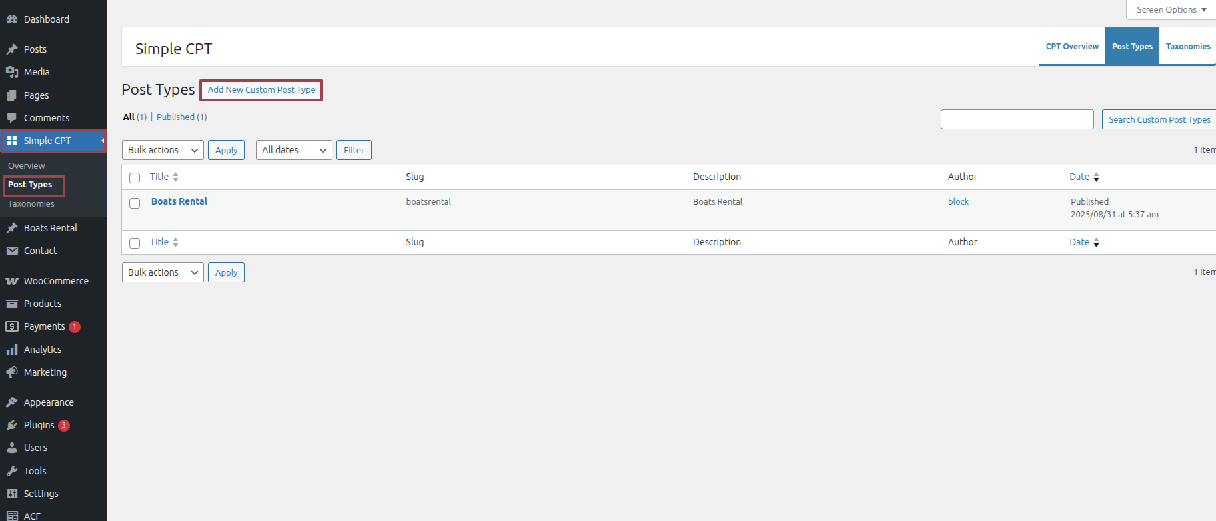
Task: Click the Contact envelope icon
Action: [12, 251]
